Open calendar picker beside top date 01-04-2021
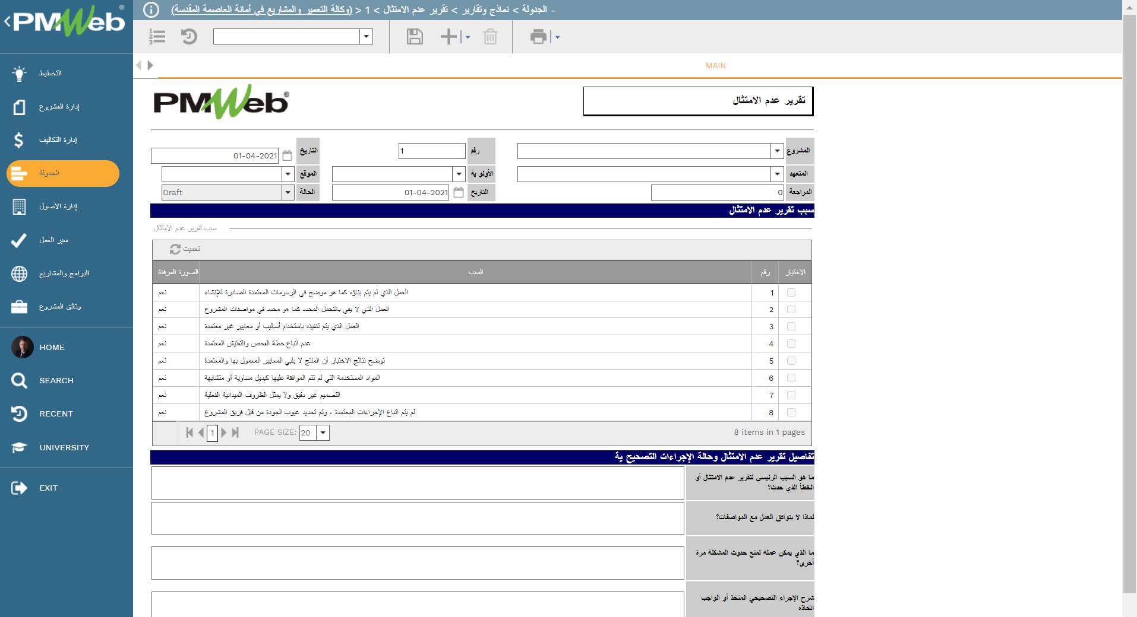Image resolution: width=1137 pixels, height=617 pixels. [x=288, y=155]
